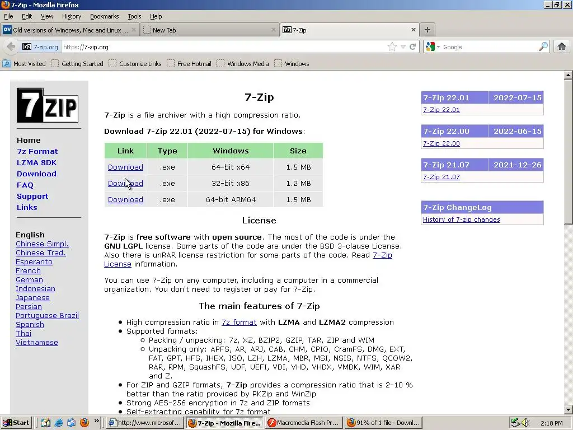
Task: Click the 7-Zip logo image
Action: coord(48,105)
